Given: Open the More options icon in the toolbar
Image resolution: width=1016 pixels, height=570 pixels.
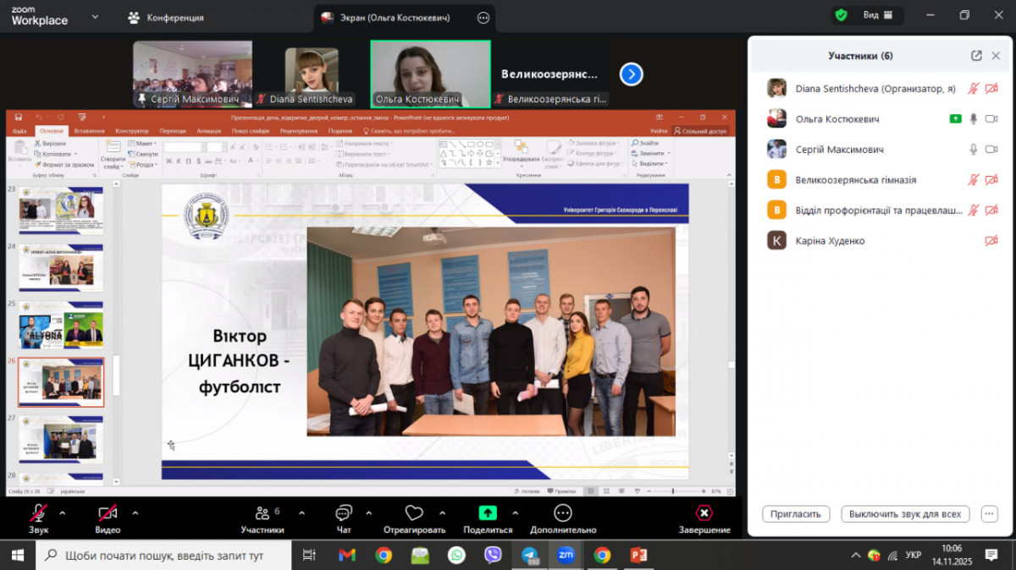Looking at the screenshot, I should coord(563,513).
